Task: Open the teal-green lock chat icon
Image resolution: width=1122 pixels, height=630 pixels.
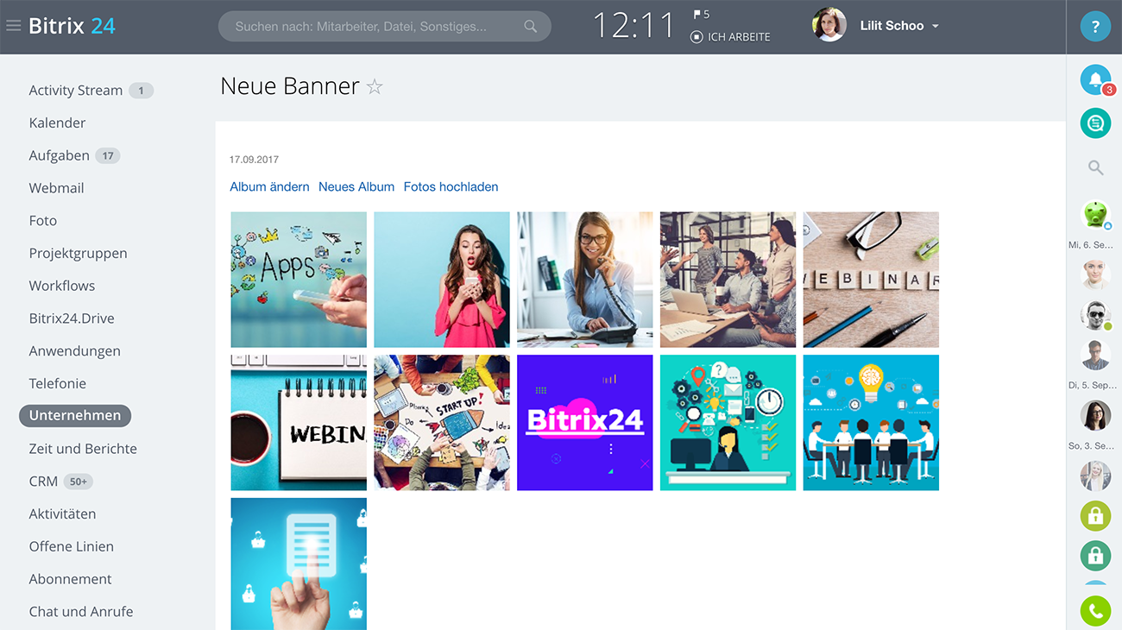Action: tap(1095, 556)
